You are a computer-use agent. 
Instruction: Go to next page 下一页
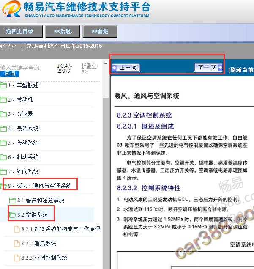208,67
